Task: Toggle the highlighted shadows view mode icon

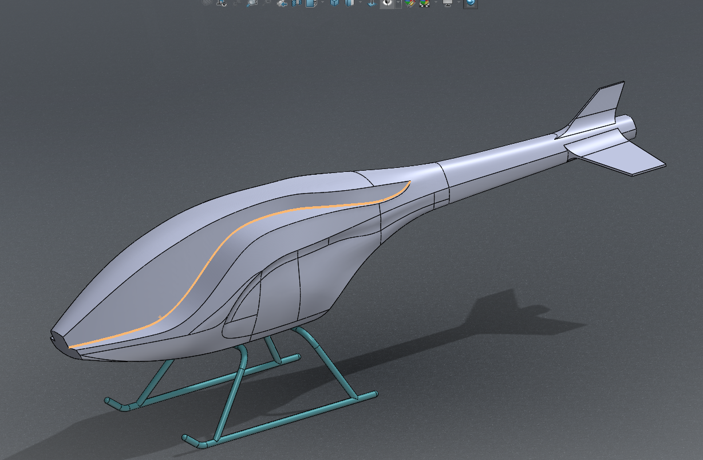Action: (x=387, y=3)
